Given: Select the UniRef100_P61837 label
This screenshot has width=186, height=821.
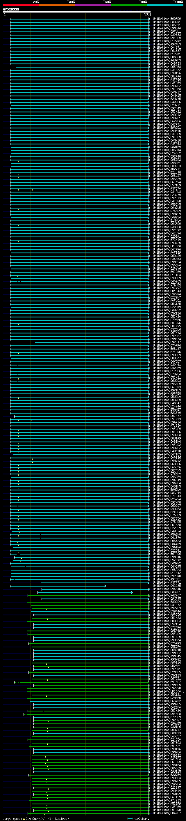Looking at the screenshot, I should [x=167, y=51].
